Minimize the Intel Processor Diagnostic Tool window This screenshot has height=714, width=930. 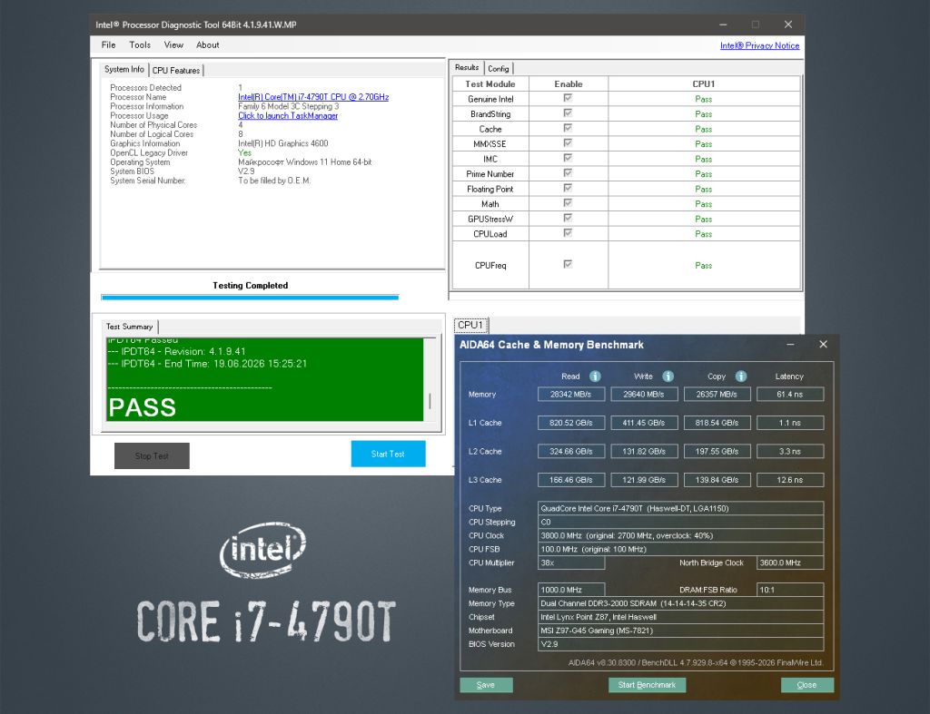[723, 24]
